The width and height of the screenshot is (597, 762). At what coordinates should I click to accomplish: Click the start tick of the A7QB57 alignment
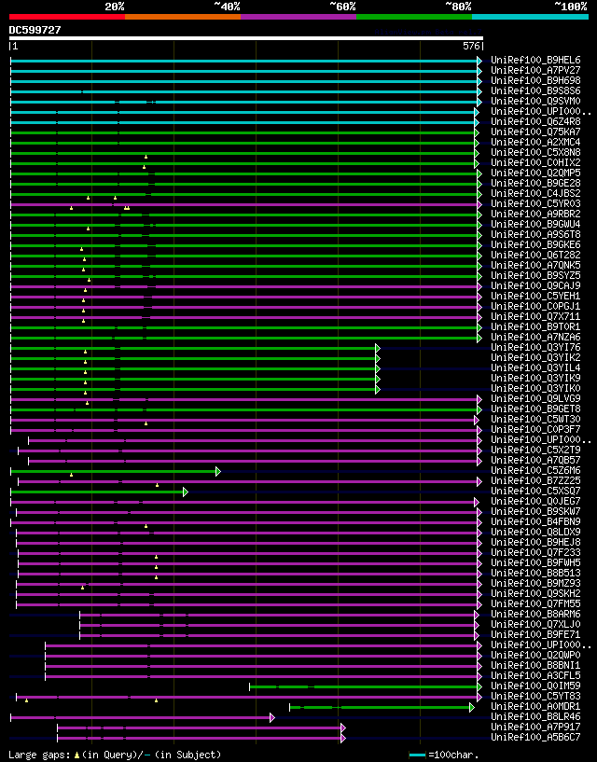28,461
